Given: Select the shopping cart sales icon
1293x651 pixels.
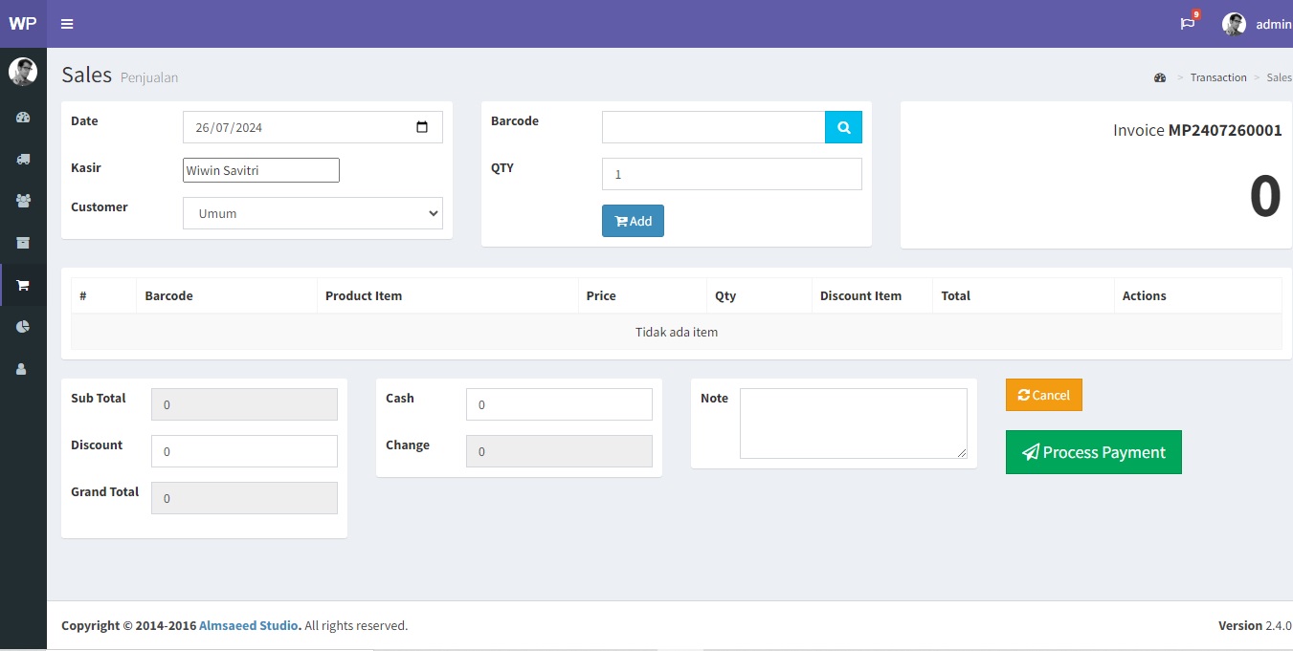Looking at the screenshot, I should 23,285.
